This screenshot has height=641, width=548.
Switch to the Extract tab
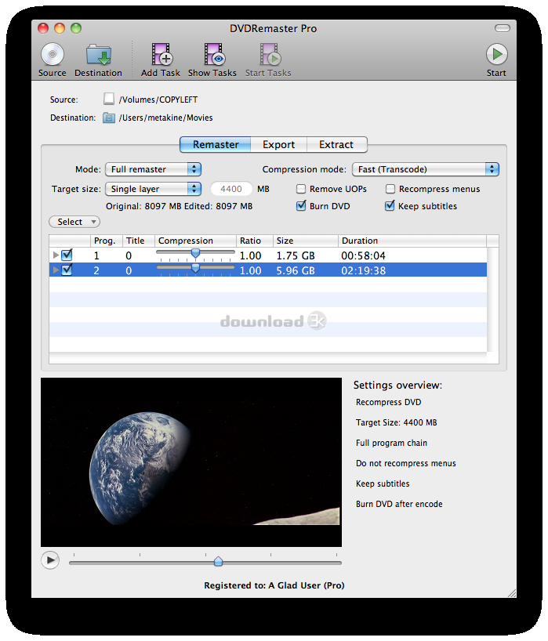[336, 145]
